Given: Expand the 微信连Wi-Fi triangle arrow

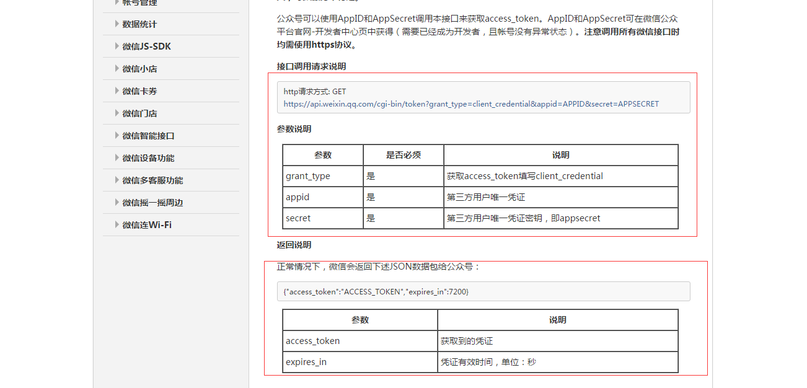Looking at the screenshot, I should (x=117, y=224).
